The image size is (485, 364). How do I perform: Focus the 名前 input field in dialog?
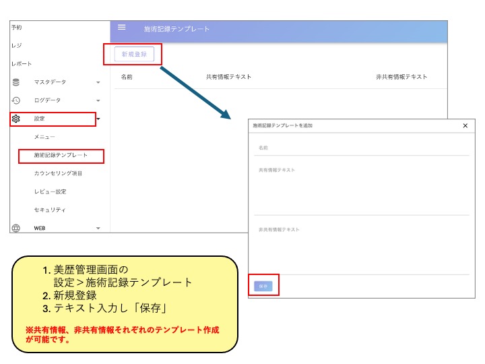point(362,148)
